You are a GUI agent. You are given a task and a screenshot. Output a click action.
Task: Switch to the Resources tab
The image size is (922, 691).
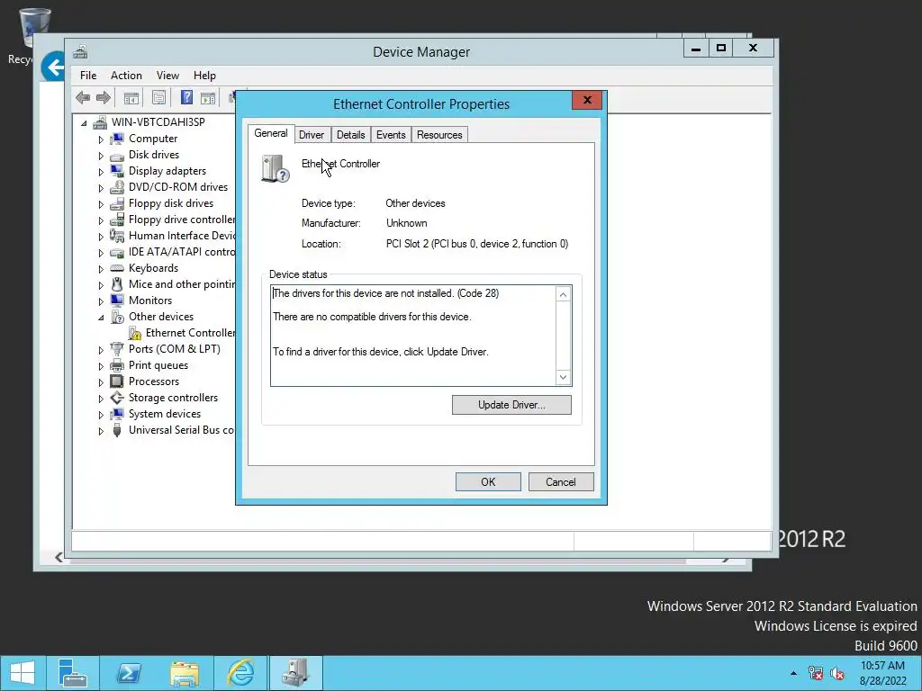click(439, 135)
